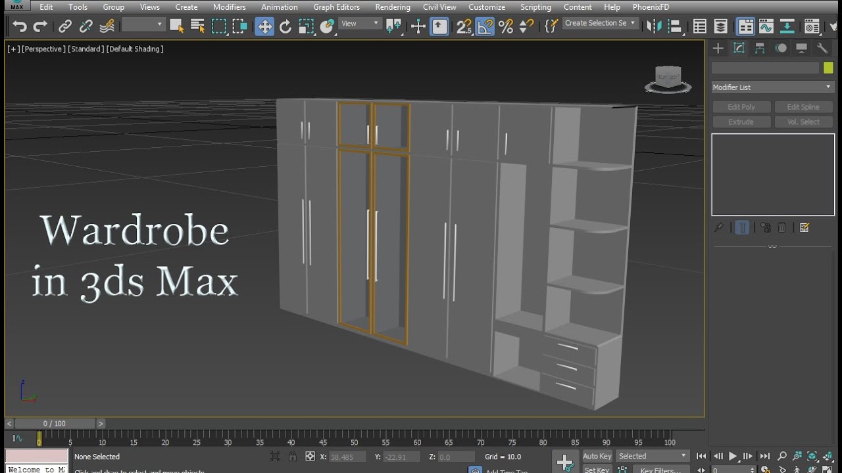Click Use Pivot Point Center icon
The width and height of the screenshot is (842, 473).
click(393, 26)
